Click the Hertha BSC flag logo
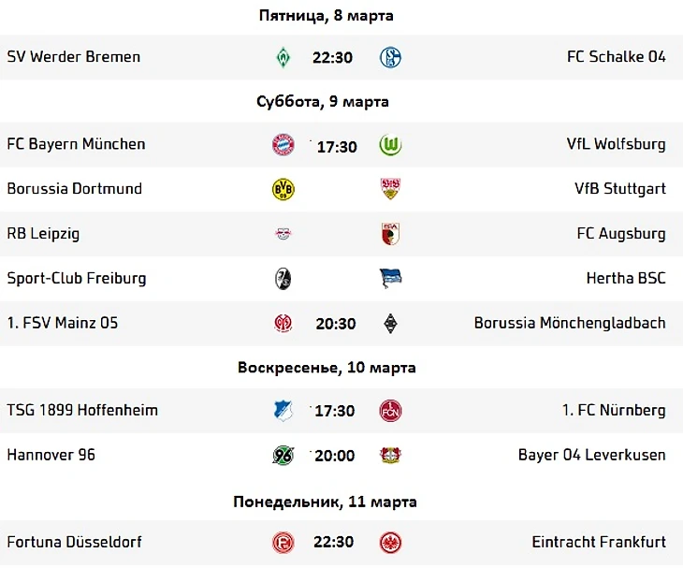Image resolution: width=683 pixels, height=568 pixels. click(390, 278)
